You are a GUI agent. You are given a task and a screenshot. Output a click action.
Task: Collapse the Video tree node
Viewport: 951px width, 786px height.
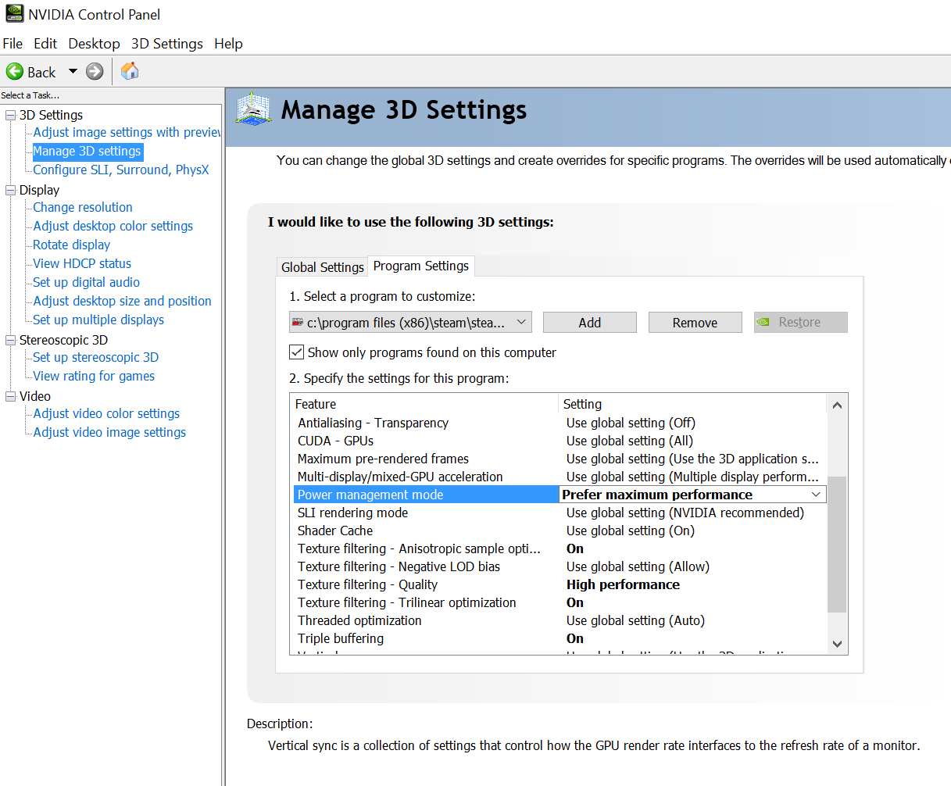[11, 396]
